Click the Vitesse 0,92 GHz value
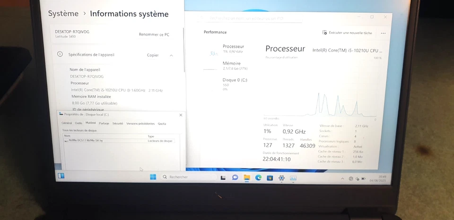This screenshot has width=454, height=220. [x=294, y=132]
